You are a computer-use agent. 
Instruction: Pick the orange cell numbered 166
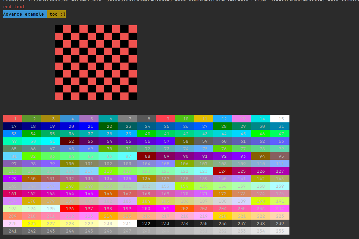[108, 193]
